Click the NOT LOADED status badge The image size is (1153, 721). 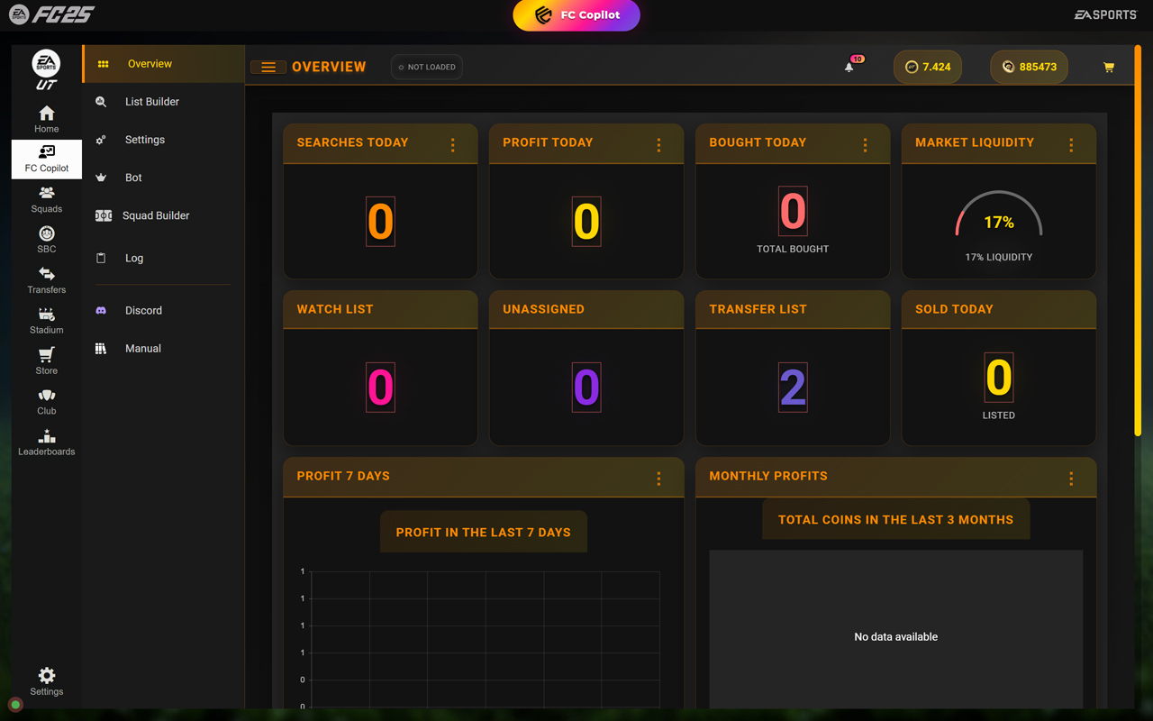pyautogui.click(x=427, y=67)
